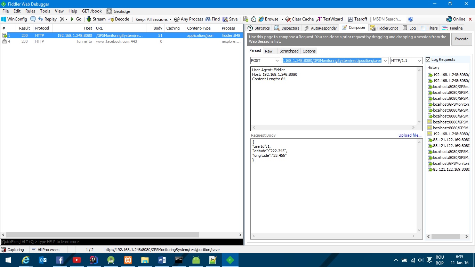This screenshot has height=267, width=475.
Task: Click the Replay sessions icon
Action: [x=41, y=19]
